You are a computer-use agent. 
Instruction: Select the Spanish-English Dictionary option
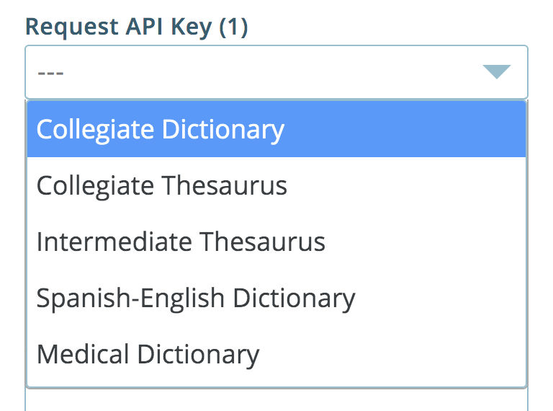pyautogui.click(x=276, y=298)
